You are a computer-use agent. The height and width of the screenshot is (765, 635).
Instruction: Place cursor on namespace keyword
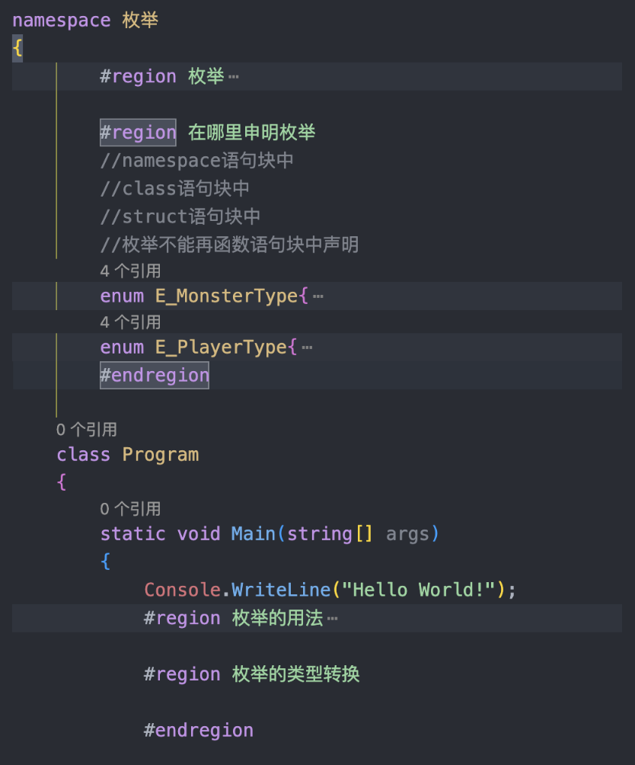click(x=62, y=21)
